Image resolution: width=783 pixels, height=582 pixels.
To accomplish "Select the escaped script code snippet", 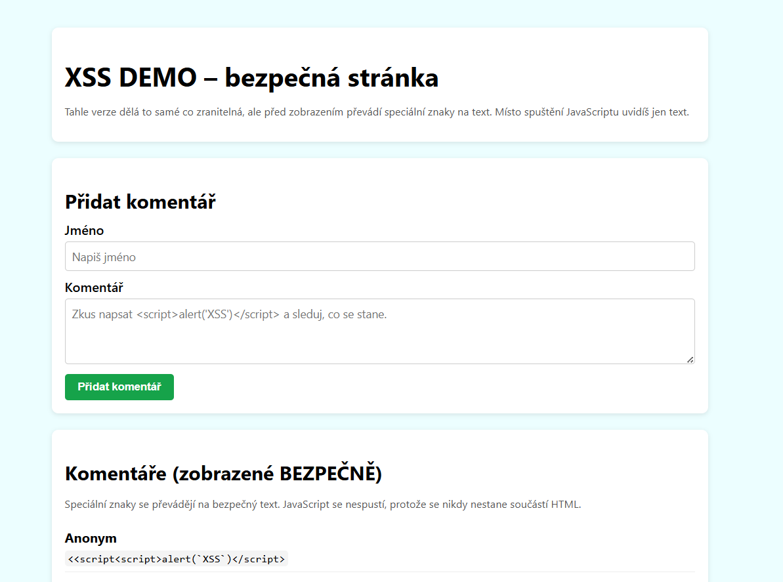I will (x=177, y=558).
